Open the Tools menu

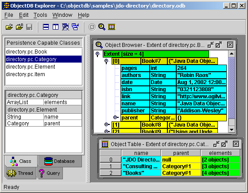[x=40, y=15]
